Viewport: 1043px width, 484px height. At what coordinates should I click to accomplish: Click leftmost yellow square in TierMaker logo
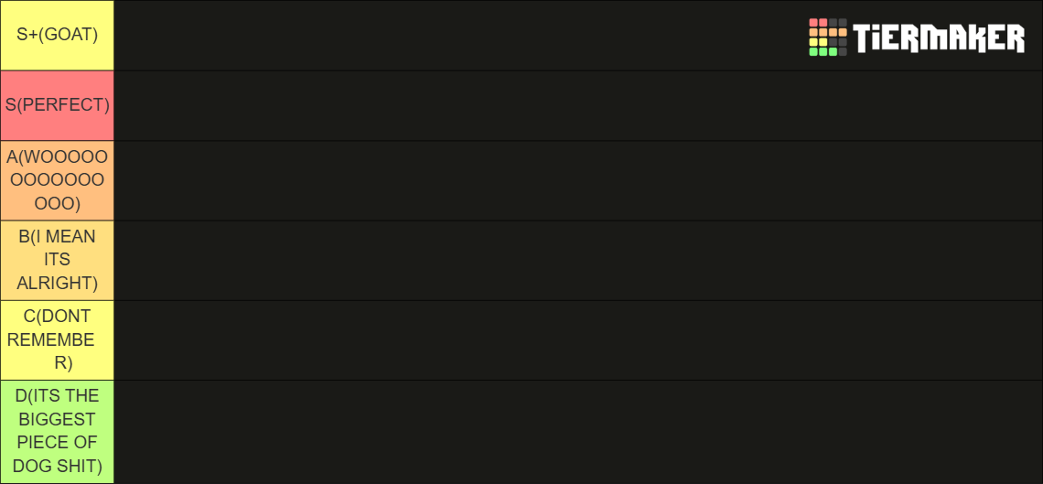click(x=813, y=42)
